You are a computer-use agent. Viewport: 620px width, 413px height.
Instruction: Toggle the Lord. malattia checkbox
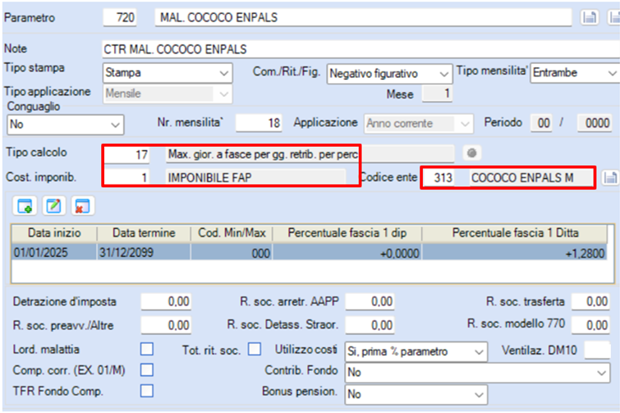pos(147,350)
